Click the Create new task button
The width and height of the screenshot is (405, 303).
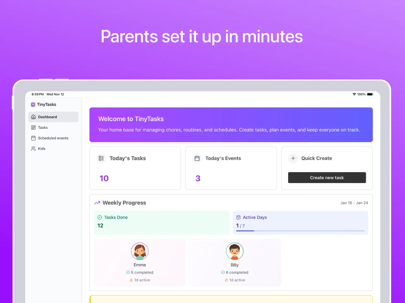[x=327, y=178]
